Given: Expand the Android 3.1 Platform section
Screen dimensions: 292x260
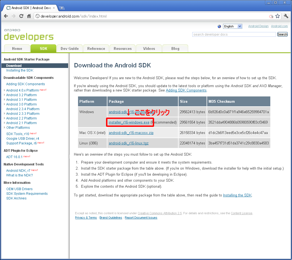Looking at the screenshot, I should pos(4,99).
